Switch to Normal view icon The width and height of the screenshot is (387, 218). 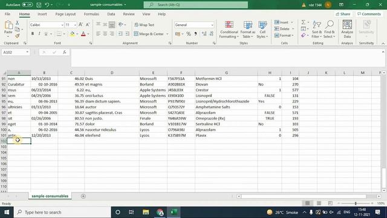point(307,203)
